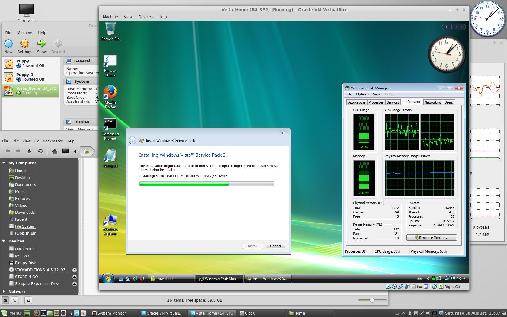Adjust the file manager zoom slider
The image size is (507, 317).
tap(372, 300)
